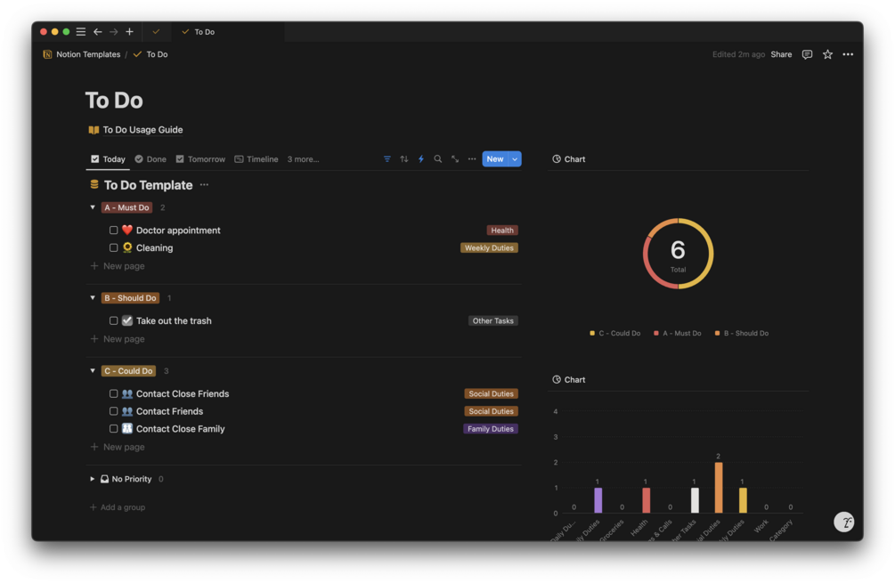The width and height of the screenshot is (895, 583).
Task: Open the page options three-dot menu
Action: tap(848, 54)
